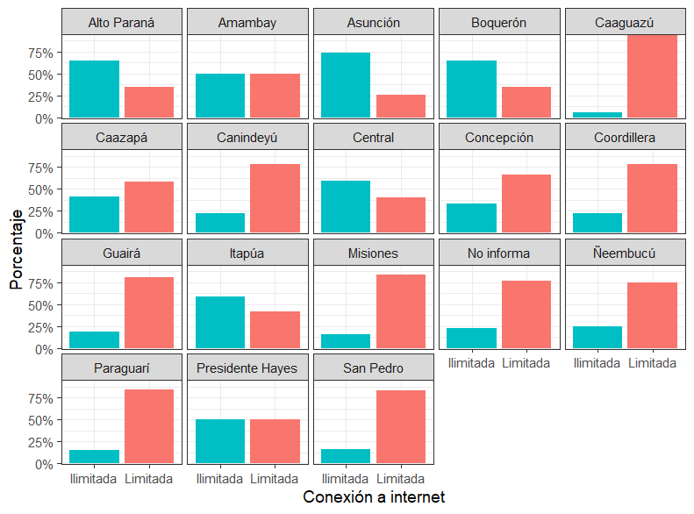
Task: Click the tall red bar in Caaguazú panel
Action: pos(652,76)
